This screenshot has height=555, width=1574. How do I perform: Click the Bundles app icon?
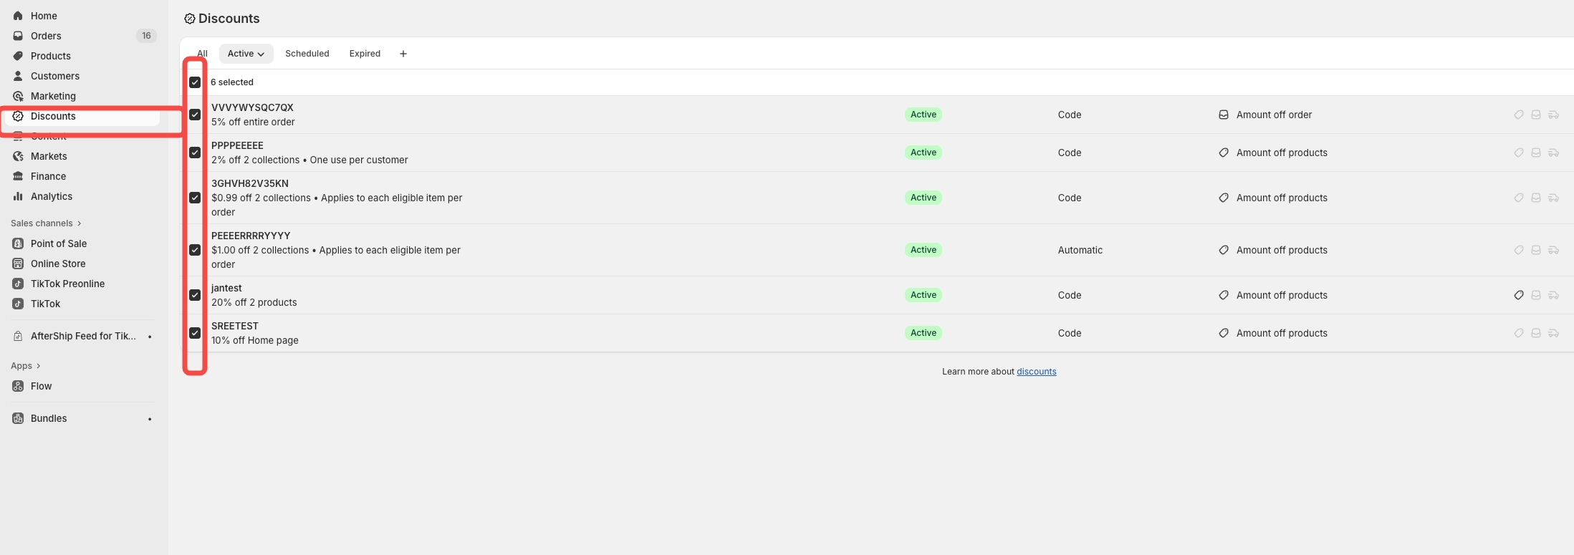pyautogui.click(x=18, y=418)
